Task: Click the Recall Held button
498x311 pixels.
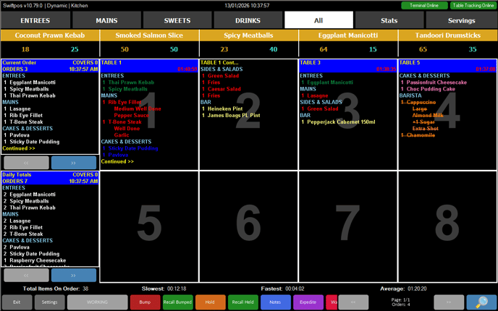Action: pyautogui.click(x=242, y=302)
